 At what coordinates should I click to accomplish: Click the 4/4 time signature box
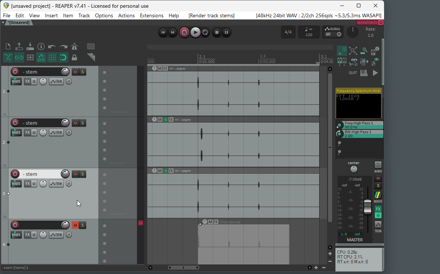[x=288, y=32]
